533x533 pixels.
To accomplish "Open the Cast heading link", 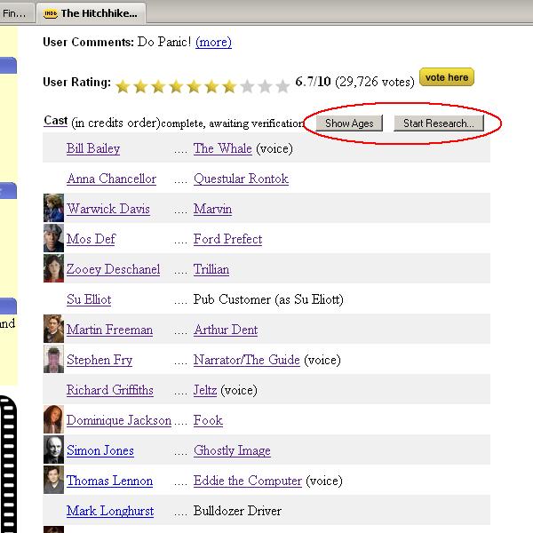I will tap(56, 121).
